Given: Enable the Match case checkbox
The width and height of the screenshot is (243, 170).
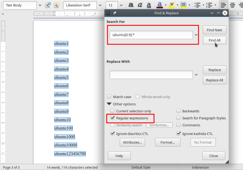Looking at the screenshot, I should [109, 97].
